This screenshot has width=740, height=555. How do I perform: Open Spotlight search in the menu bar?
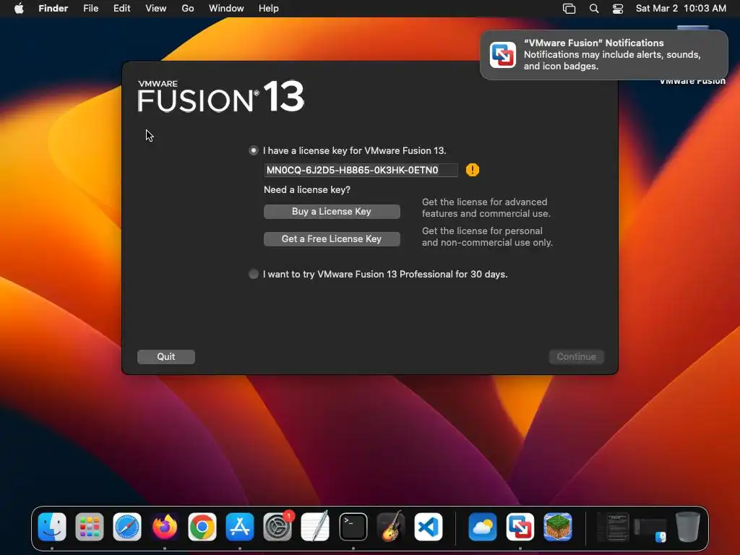tap(594, 9)
